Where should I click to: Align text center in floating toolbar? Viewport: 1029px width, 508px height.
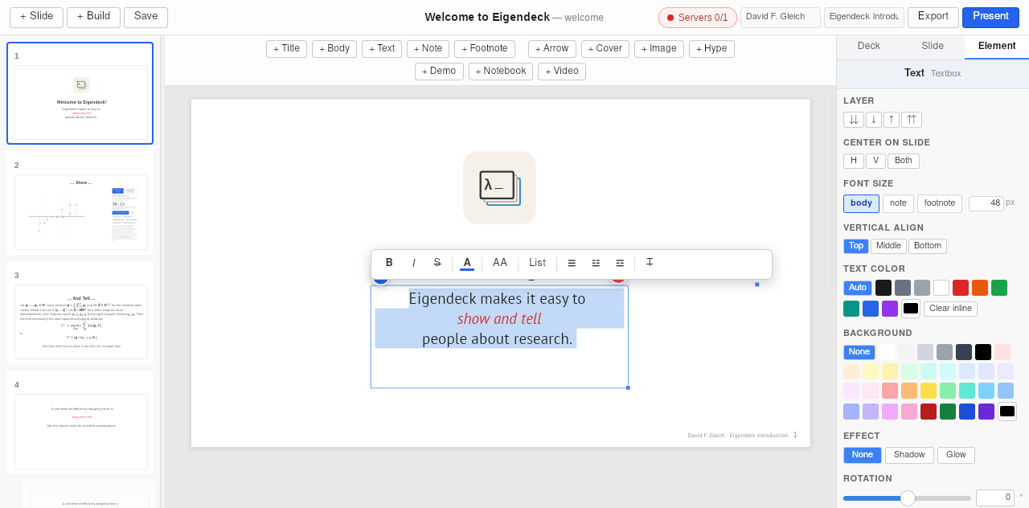pos(596,263)
